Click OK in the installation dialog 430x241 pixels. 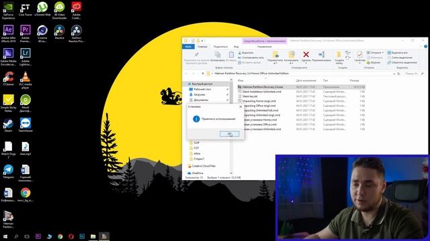point(229,134)
